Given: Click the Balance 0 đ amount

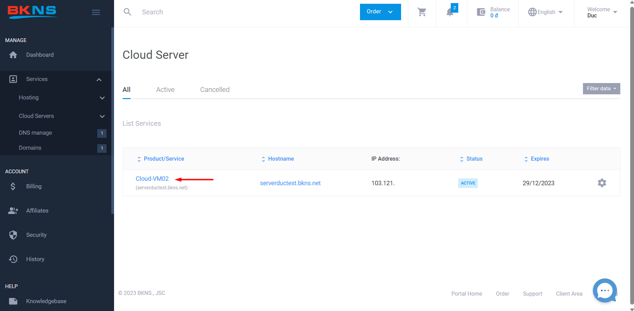Looking at the screenshot, I should coord(494,15).
